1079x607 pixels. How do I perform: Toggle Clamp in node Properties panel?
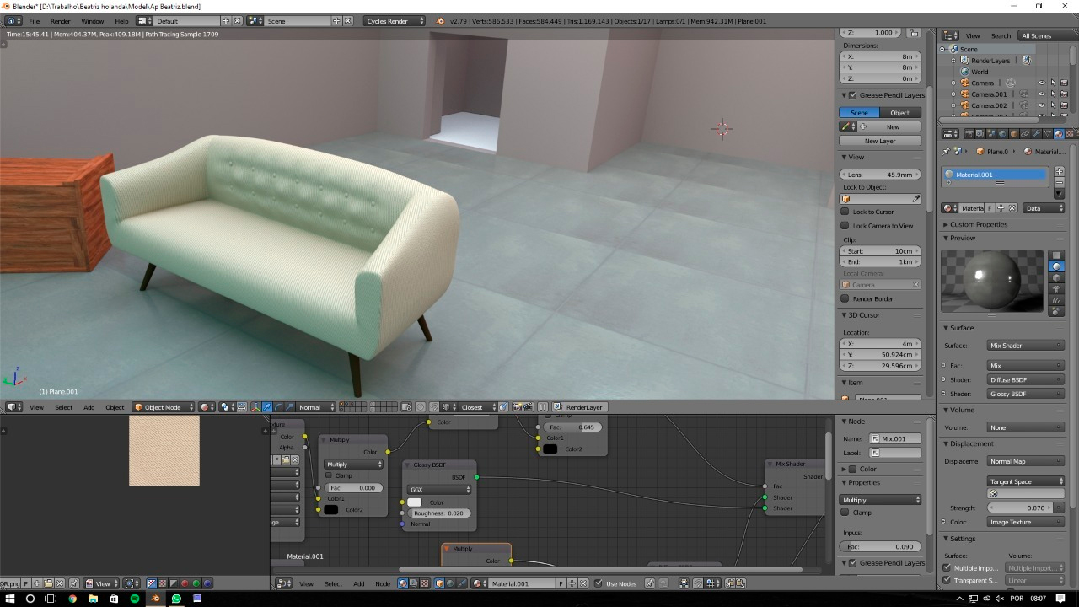click(x=845, y=513)
